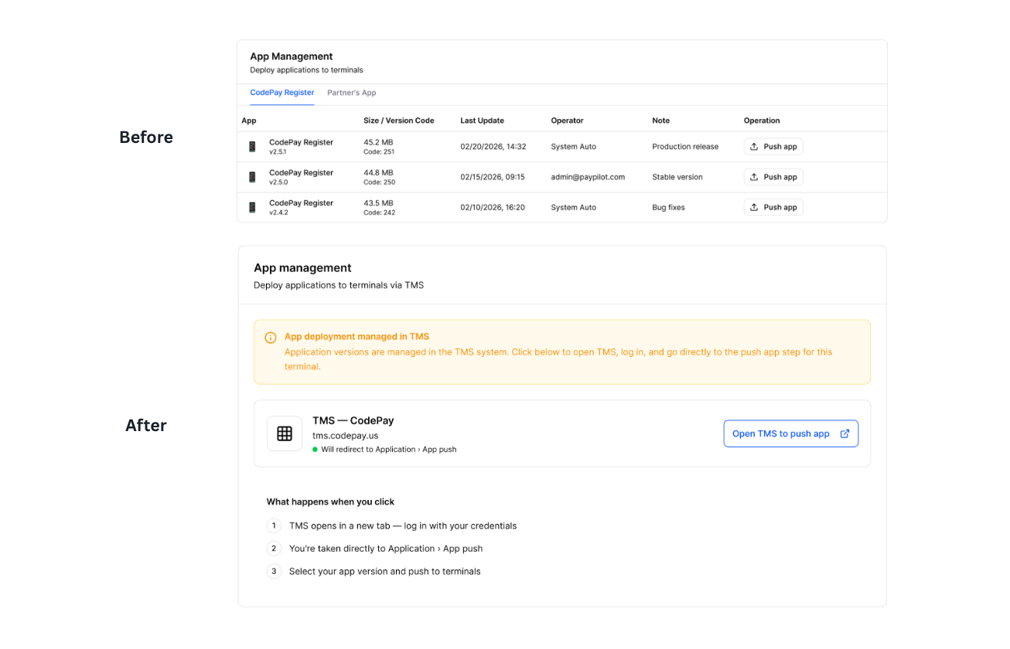This screenshot has height=649, width=1010.
Task: Click step 2 about Application › App push
Action: click(x=386, y=549)
